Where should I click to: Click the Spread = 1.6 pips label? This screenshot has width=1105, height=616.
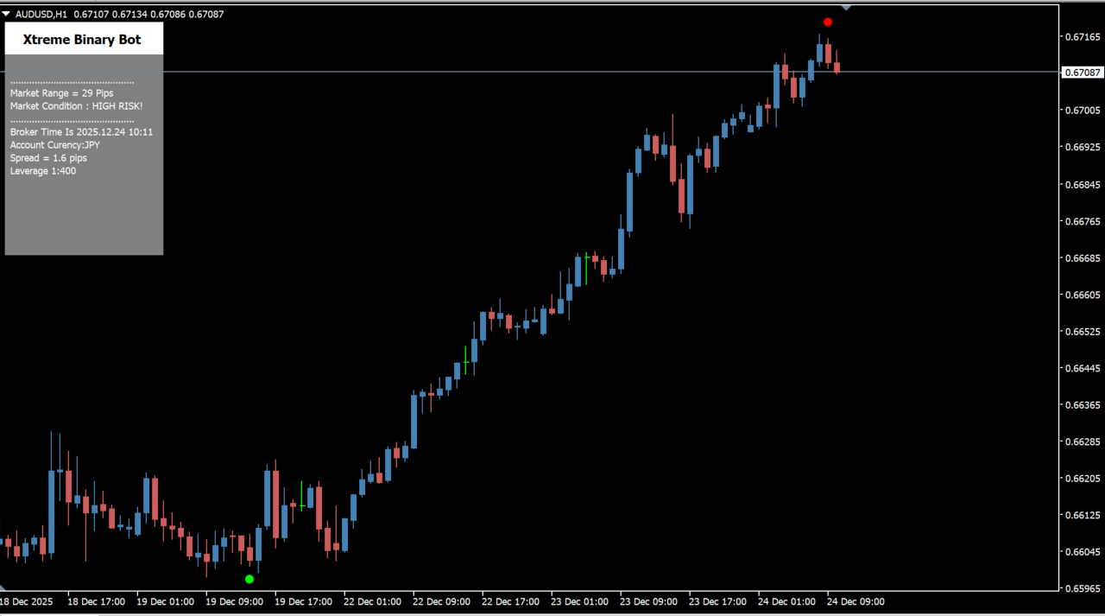(48, 158)
